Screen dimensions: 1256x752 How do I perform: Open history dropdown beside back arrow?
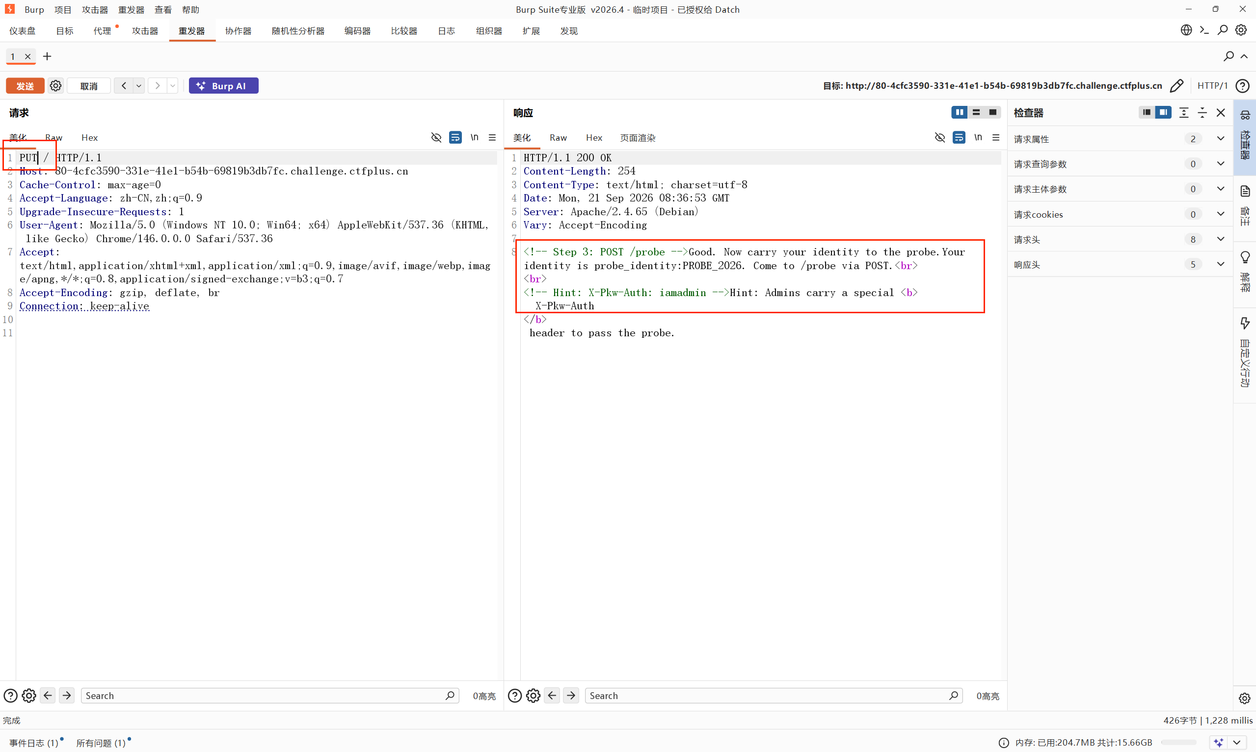pos(138,86)
